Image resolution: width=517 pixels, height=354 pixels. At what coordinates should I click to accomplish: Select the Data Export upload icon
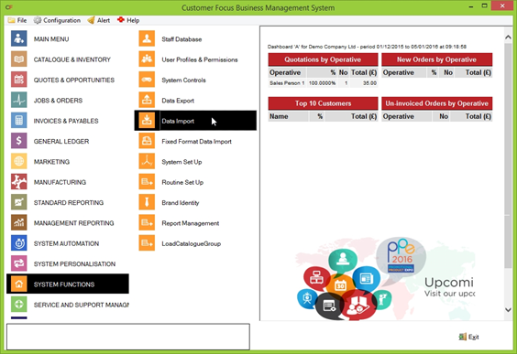(147, 100)
